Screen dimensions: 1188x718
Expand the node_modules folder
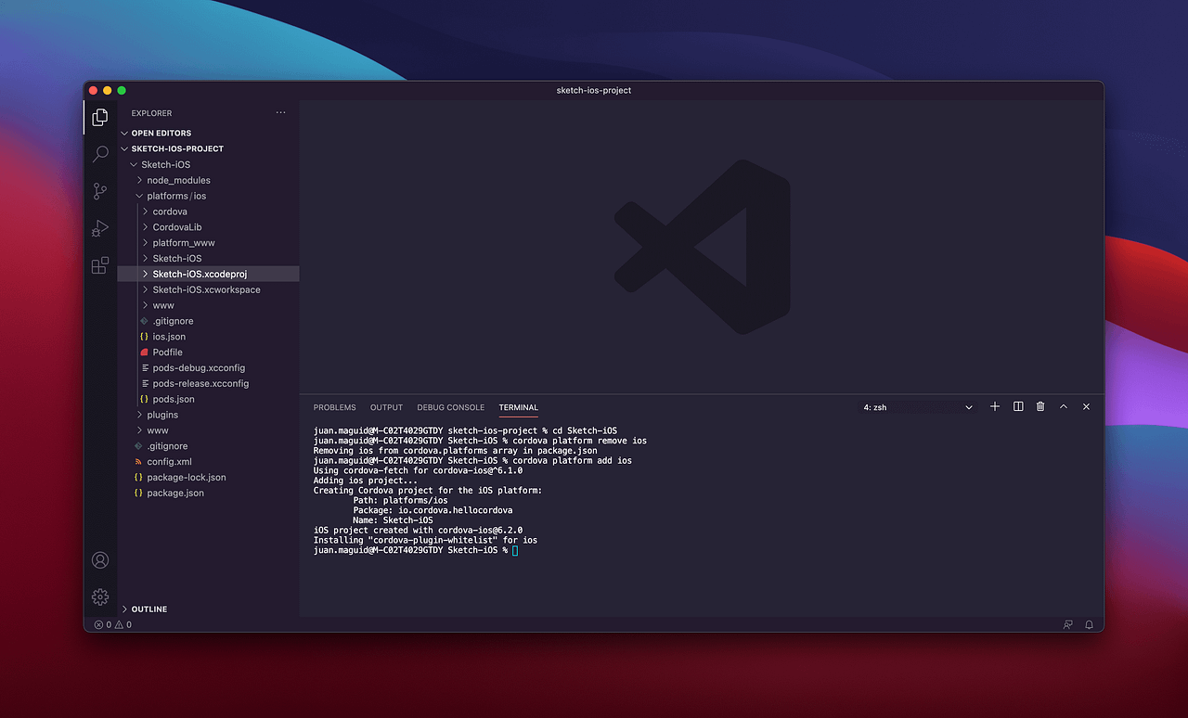(x=181, y=180)
